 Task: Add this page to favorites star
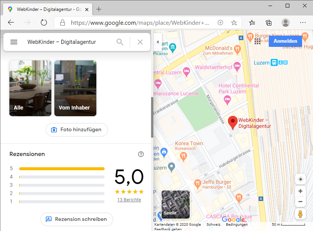coord(234,23)
